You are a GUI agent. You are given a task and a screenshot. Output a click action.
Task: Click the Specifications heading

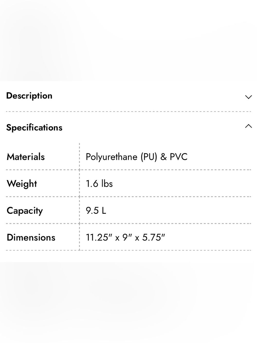tap(34, 128)
